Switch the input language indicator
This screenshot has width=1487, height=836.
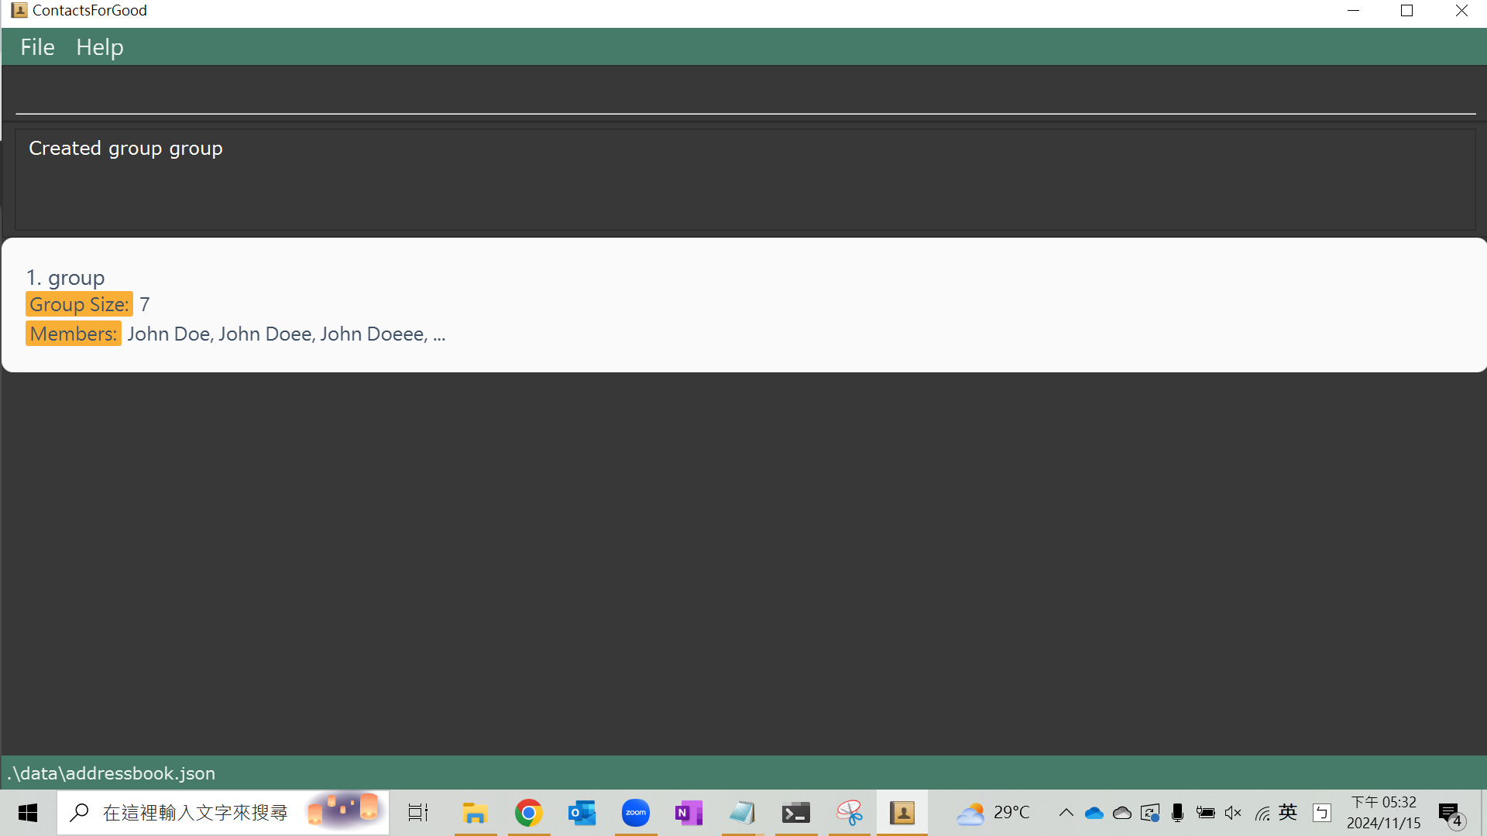pyautogui.click(x=1288, y=812)
